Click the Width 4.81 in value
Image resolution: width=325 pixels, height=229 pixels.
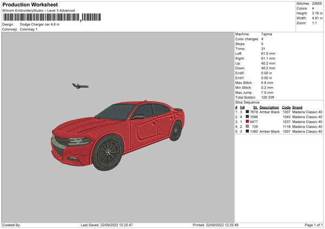click(317, 18)
